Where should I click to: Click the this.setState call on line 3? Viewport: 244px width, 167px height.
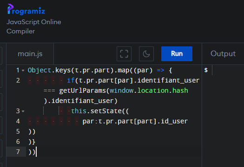pyautogui.click(x=100, y=111)
